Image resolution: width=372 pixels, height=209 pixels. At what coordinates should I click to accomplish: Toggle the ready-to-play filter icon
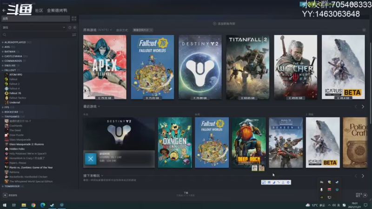[x=75, y=27]
